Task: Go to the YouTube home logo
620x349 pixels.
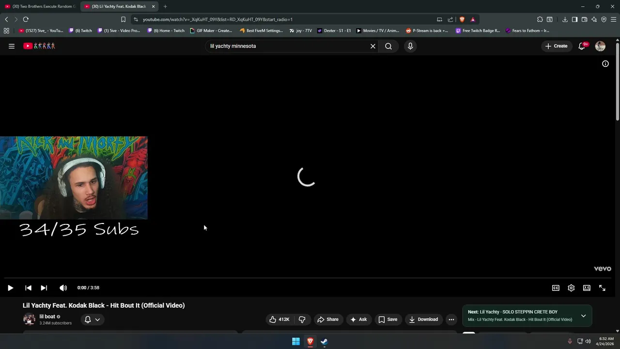Action: [39, 46]
